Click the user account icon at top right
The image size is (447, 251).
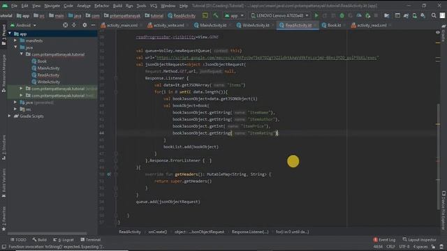(x=442, y=15)
